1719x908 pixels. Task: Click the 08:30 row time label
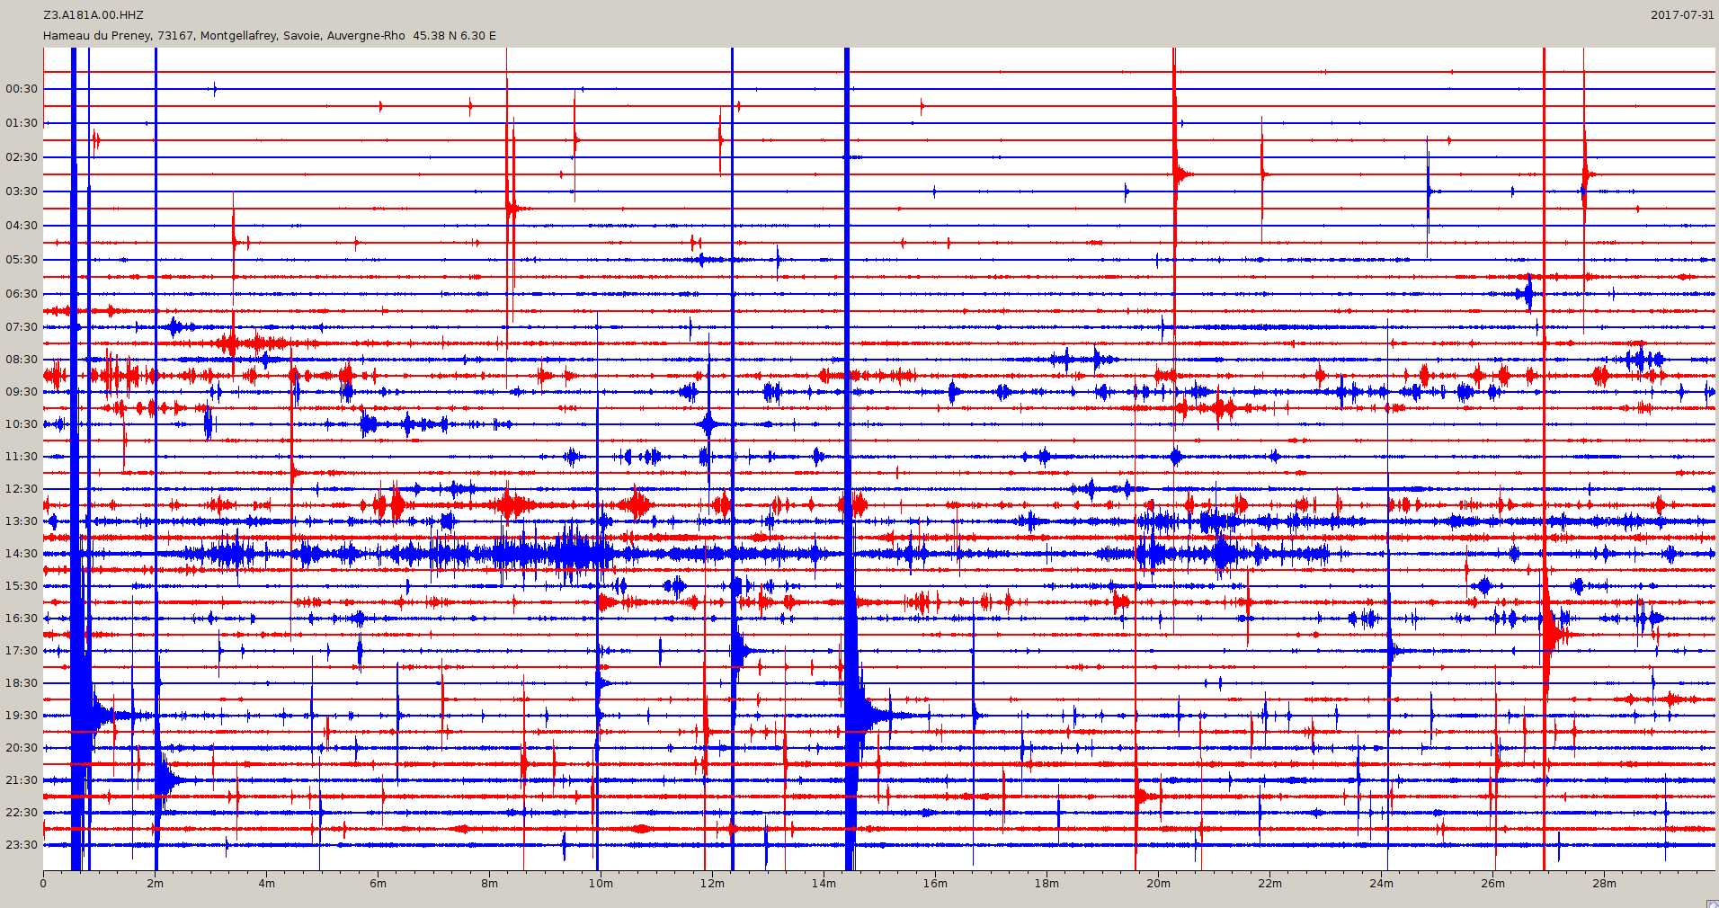coord(22,360)
